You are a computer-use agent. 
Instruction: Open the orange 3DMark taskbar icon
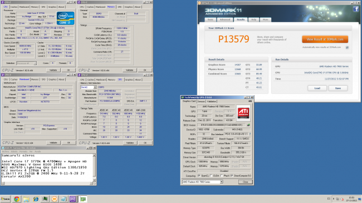click(x=55, y=199)
